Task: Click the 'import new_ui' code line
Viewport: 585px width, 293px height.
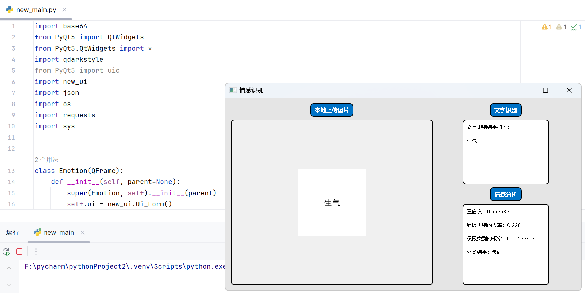Action: [x=61, y=82]
